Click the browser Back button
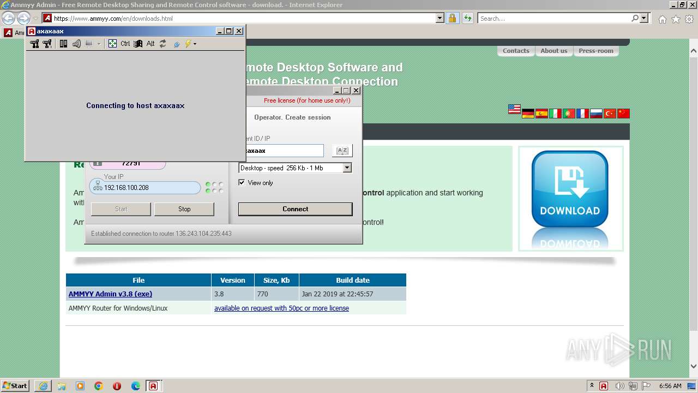Viewport: 698px width, 393px height. click(8, 18)
